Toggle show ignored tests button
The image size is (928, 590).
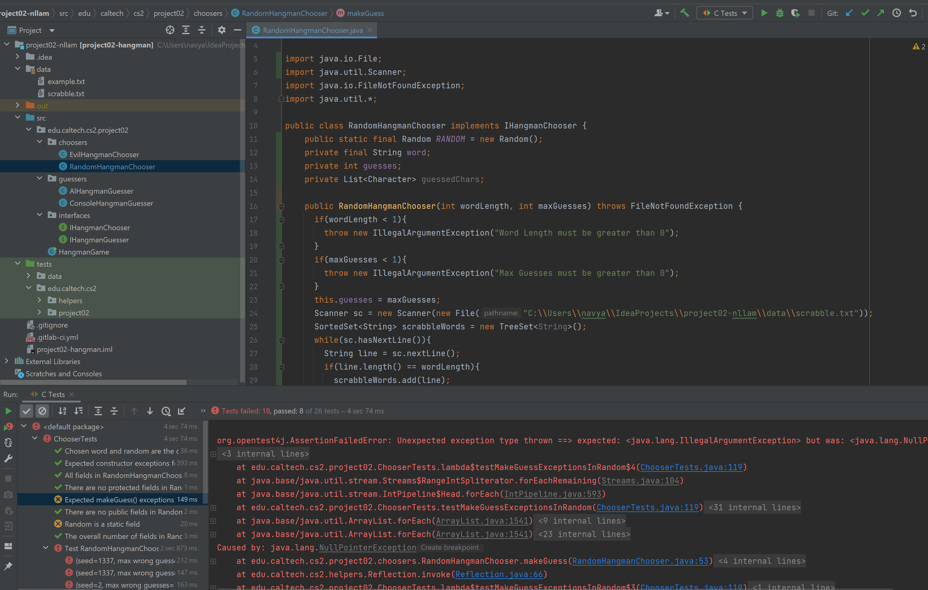[x=42, y=411]
